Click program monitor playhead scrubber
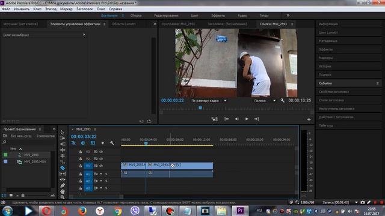Viewport: 385px width, 216px height. [200, 108]
